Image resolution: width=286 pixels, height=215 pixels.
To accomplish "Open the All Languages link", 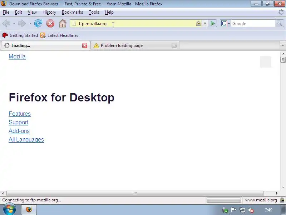I will click(x=26, y=139).
